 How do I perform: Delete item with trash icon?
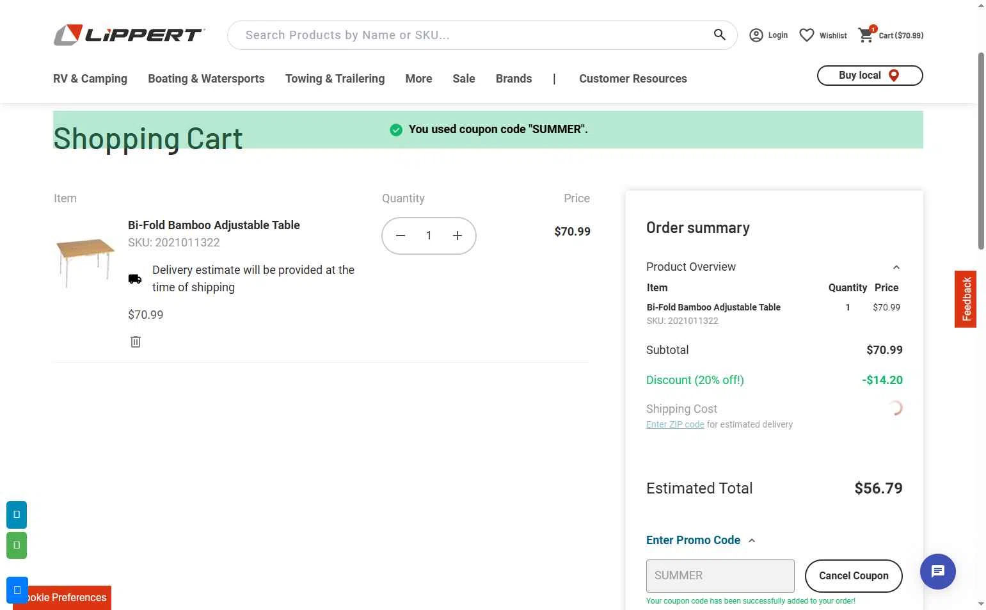pos(136,342)
